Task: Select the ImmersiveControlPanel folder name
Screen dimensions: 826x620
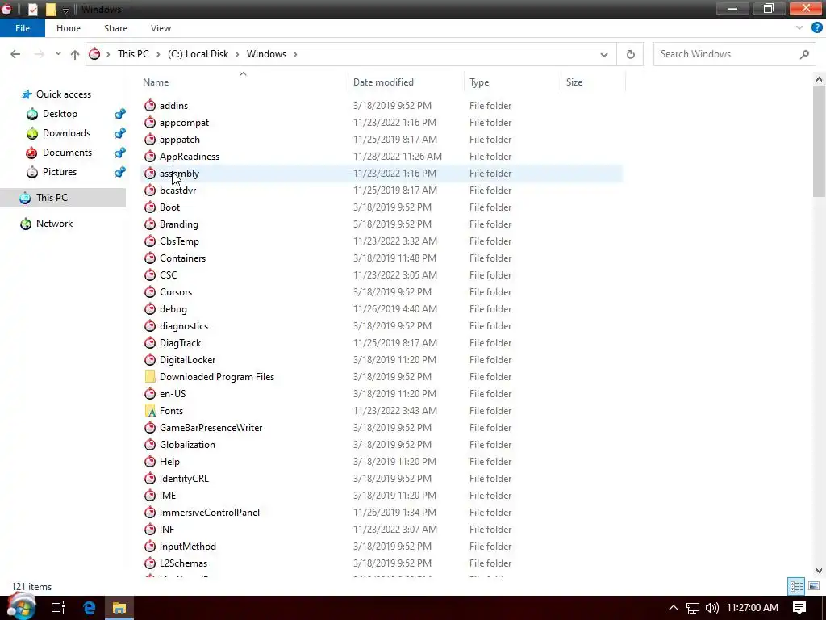Action: pyautogui.click(x=209, y=513)
